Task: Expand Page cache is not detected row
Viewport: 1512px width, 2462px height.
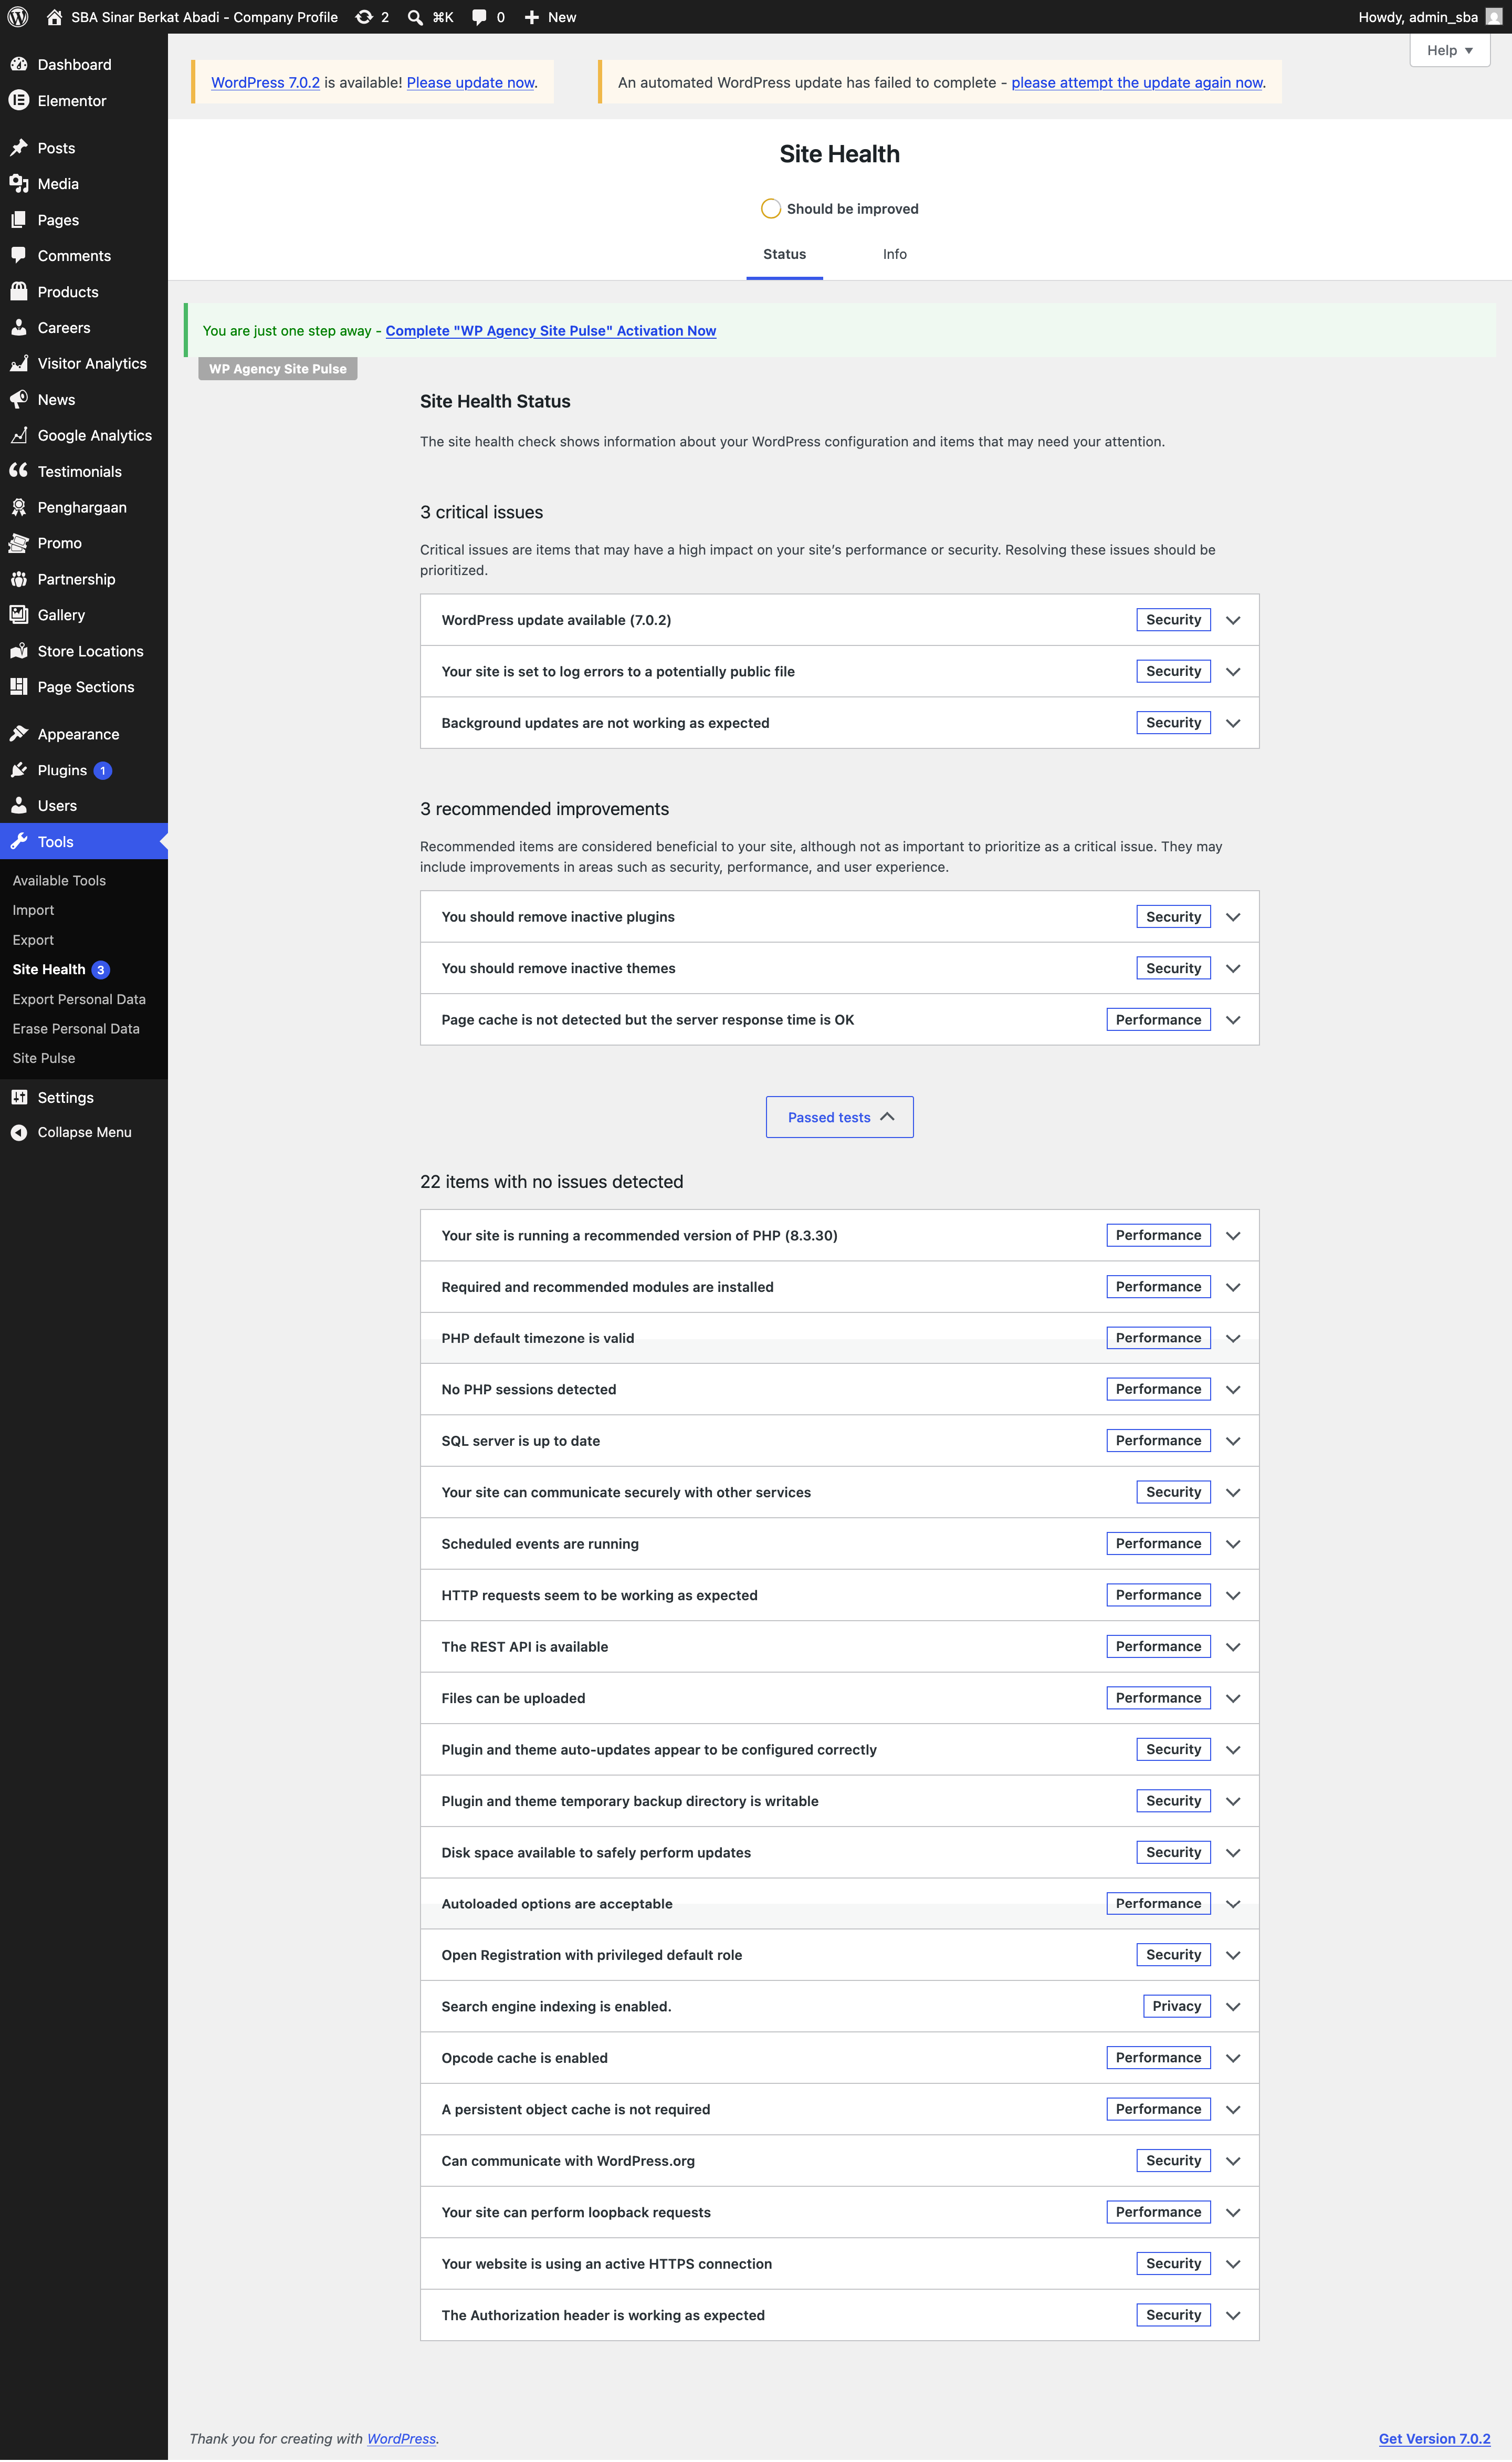Action: tap(839, 1020)
